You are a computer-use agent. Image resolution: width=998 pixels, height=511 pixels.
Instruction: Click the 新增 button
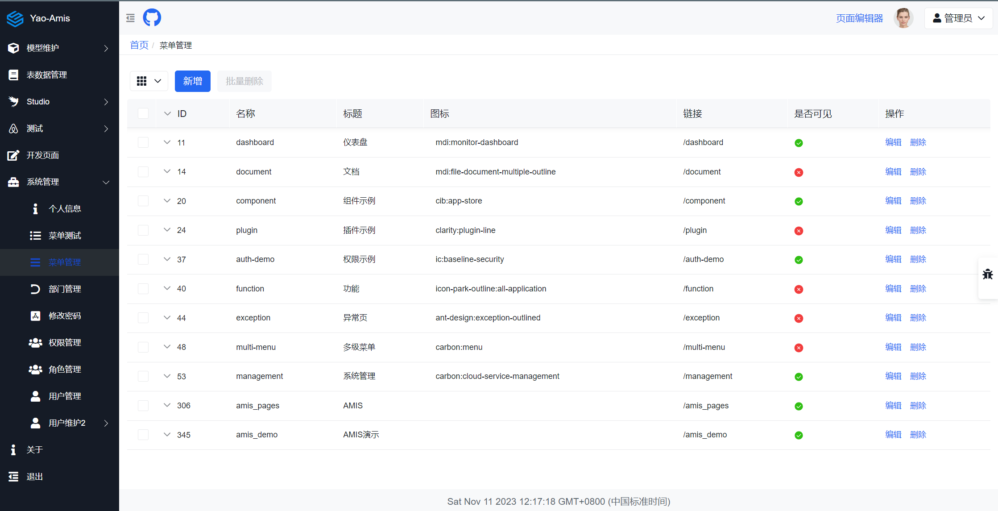point(192,81)
